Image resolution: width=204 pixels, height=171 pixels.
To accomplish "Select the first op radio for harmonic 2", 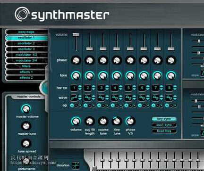I will [85, 106].
